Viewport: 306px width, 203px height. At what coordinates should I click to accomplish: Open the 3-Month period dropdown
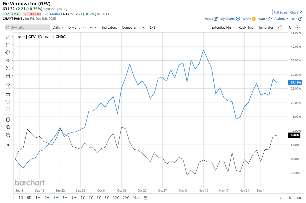click(x=77, y=28)
